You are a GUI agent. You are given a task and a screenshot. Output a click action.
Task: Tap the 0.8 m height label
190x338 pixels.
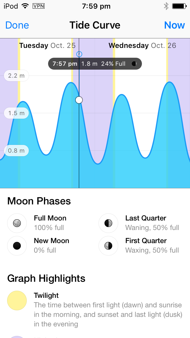point(16,151)
